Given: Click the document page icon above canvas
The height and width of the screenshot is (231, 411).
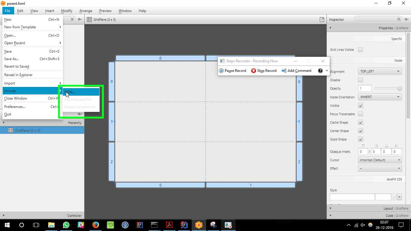Looking at the screenshot, I should (322, 20).
